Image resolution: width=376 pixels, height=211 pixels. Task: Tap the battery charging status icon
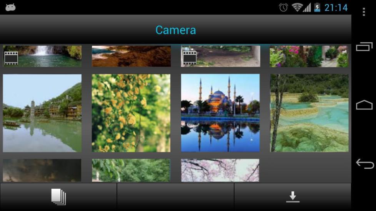(317, 7)
